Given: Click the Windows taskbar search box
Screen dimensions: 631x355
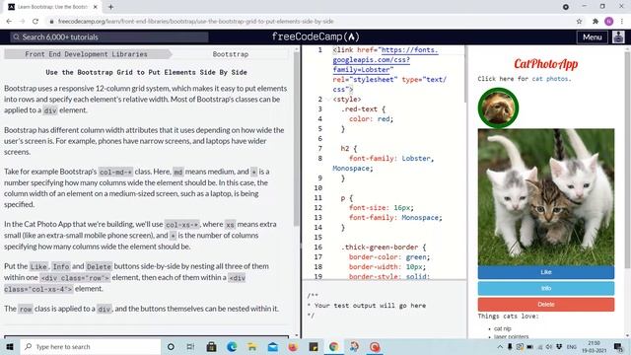Looking at the screenshot, I should pos(90,346).
